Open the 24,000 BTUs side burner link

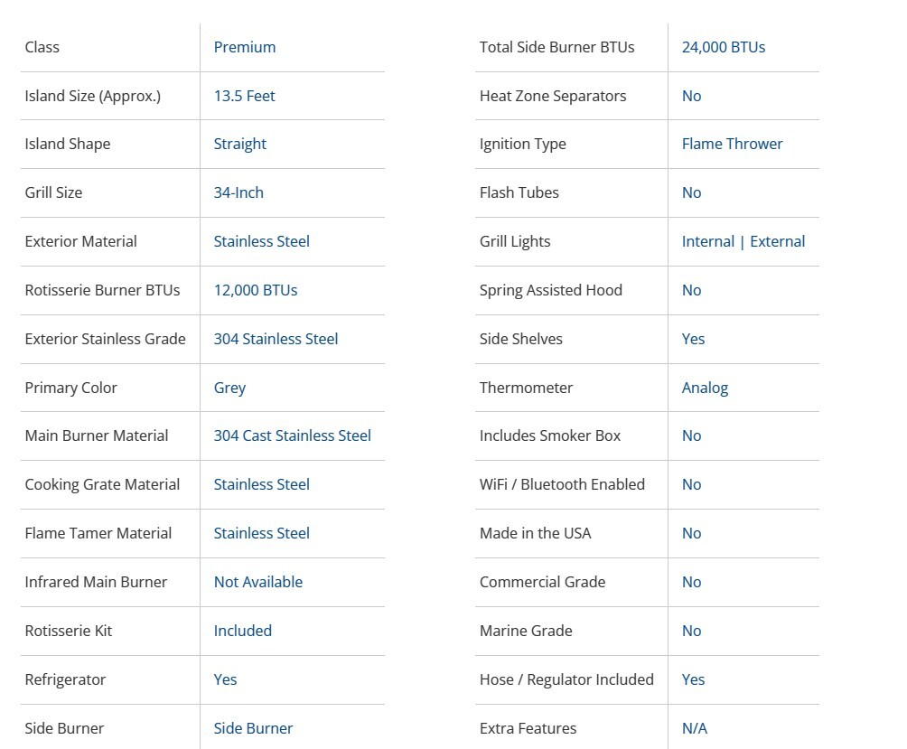pos(723,47)
